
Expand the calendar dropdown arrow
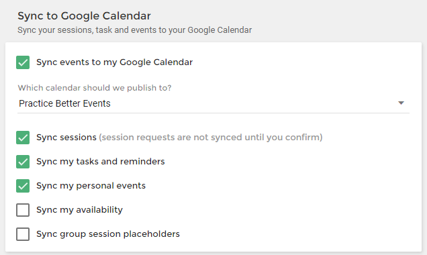pyautogui.click(x=401, y=103)
